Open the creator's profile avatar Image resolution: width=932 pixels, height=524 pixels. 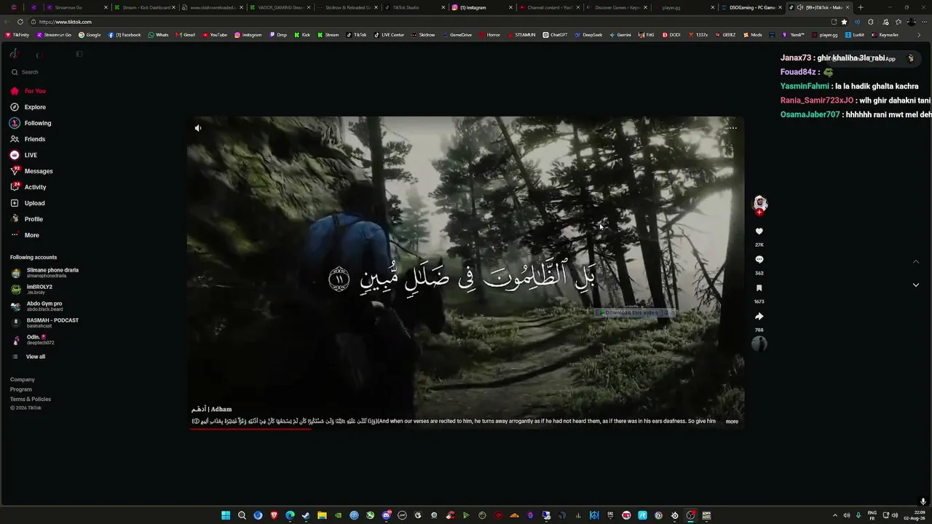click(x=759, y=203)
